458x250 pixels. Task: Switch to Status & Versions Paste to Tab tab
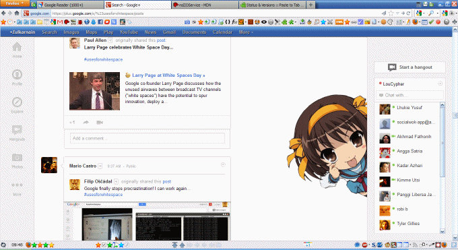272,5
